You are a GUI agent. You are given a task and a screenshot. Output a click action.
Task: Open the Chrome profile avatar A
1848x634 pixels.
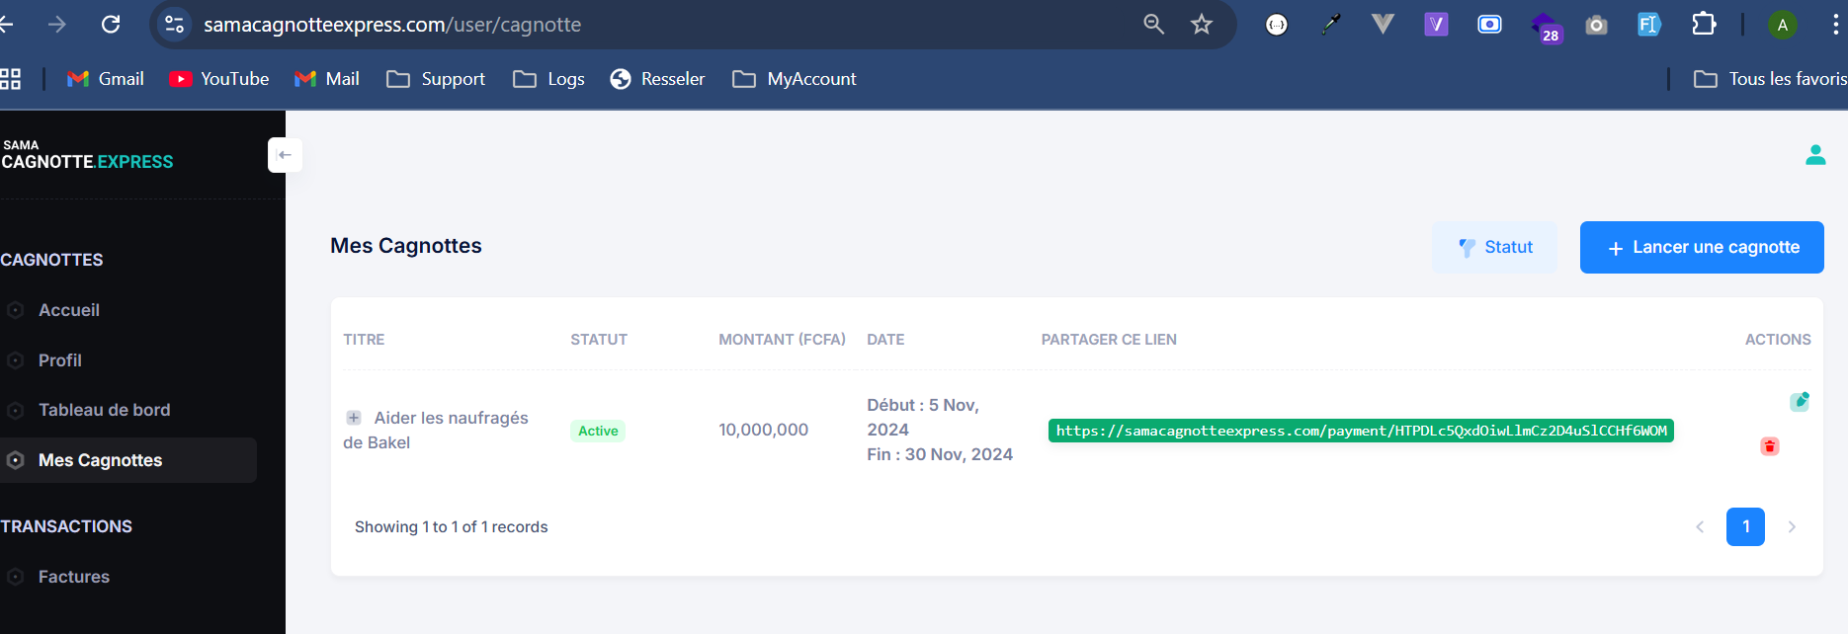coord(1783,25)
